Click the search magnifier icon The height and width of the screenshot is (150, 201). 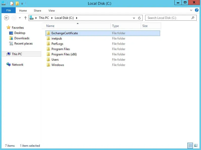pyautogui.click(x=193, y=18)
